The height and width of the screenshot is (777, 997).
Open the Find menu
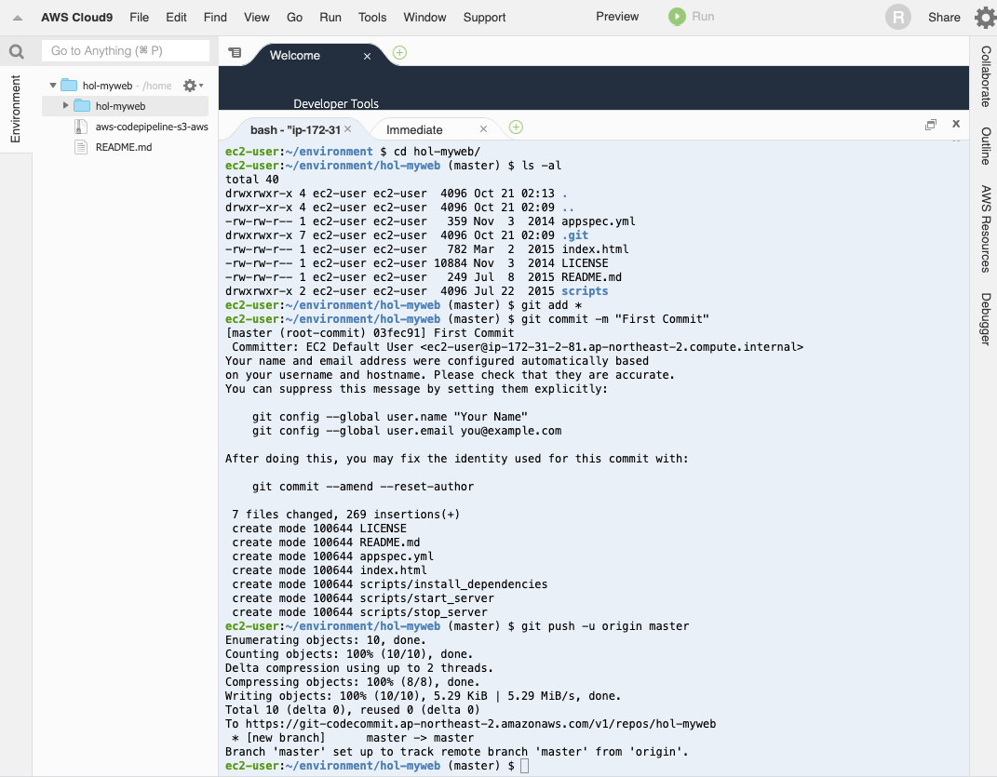(215, 17)
